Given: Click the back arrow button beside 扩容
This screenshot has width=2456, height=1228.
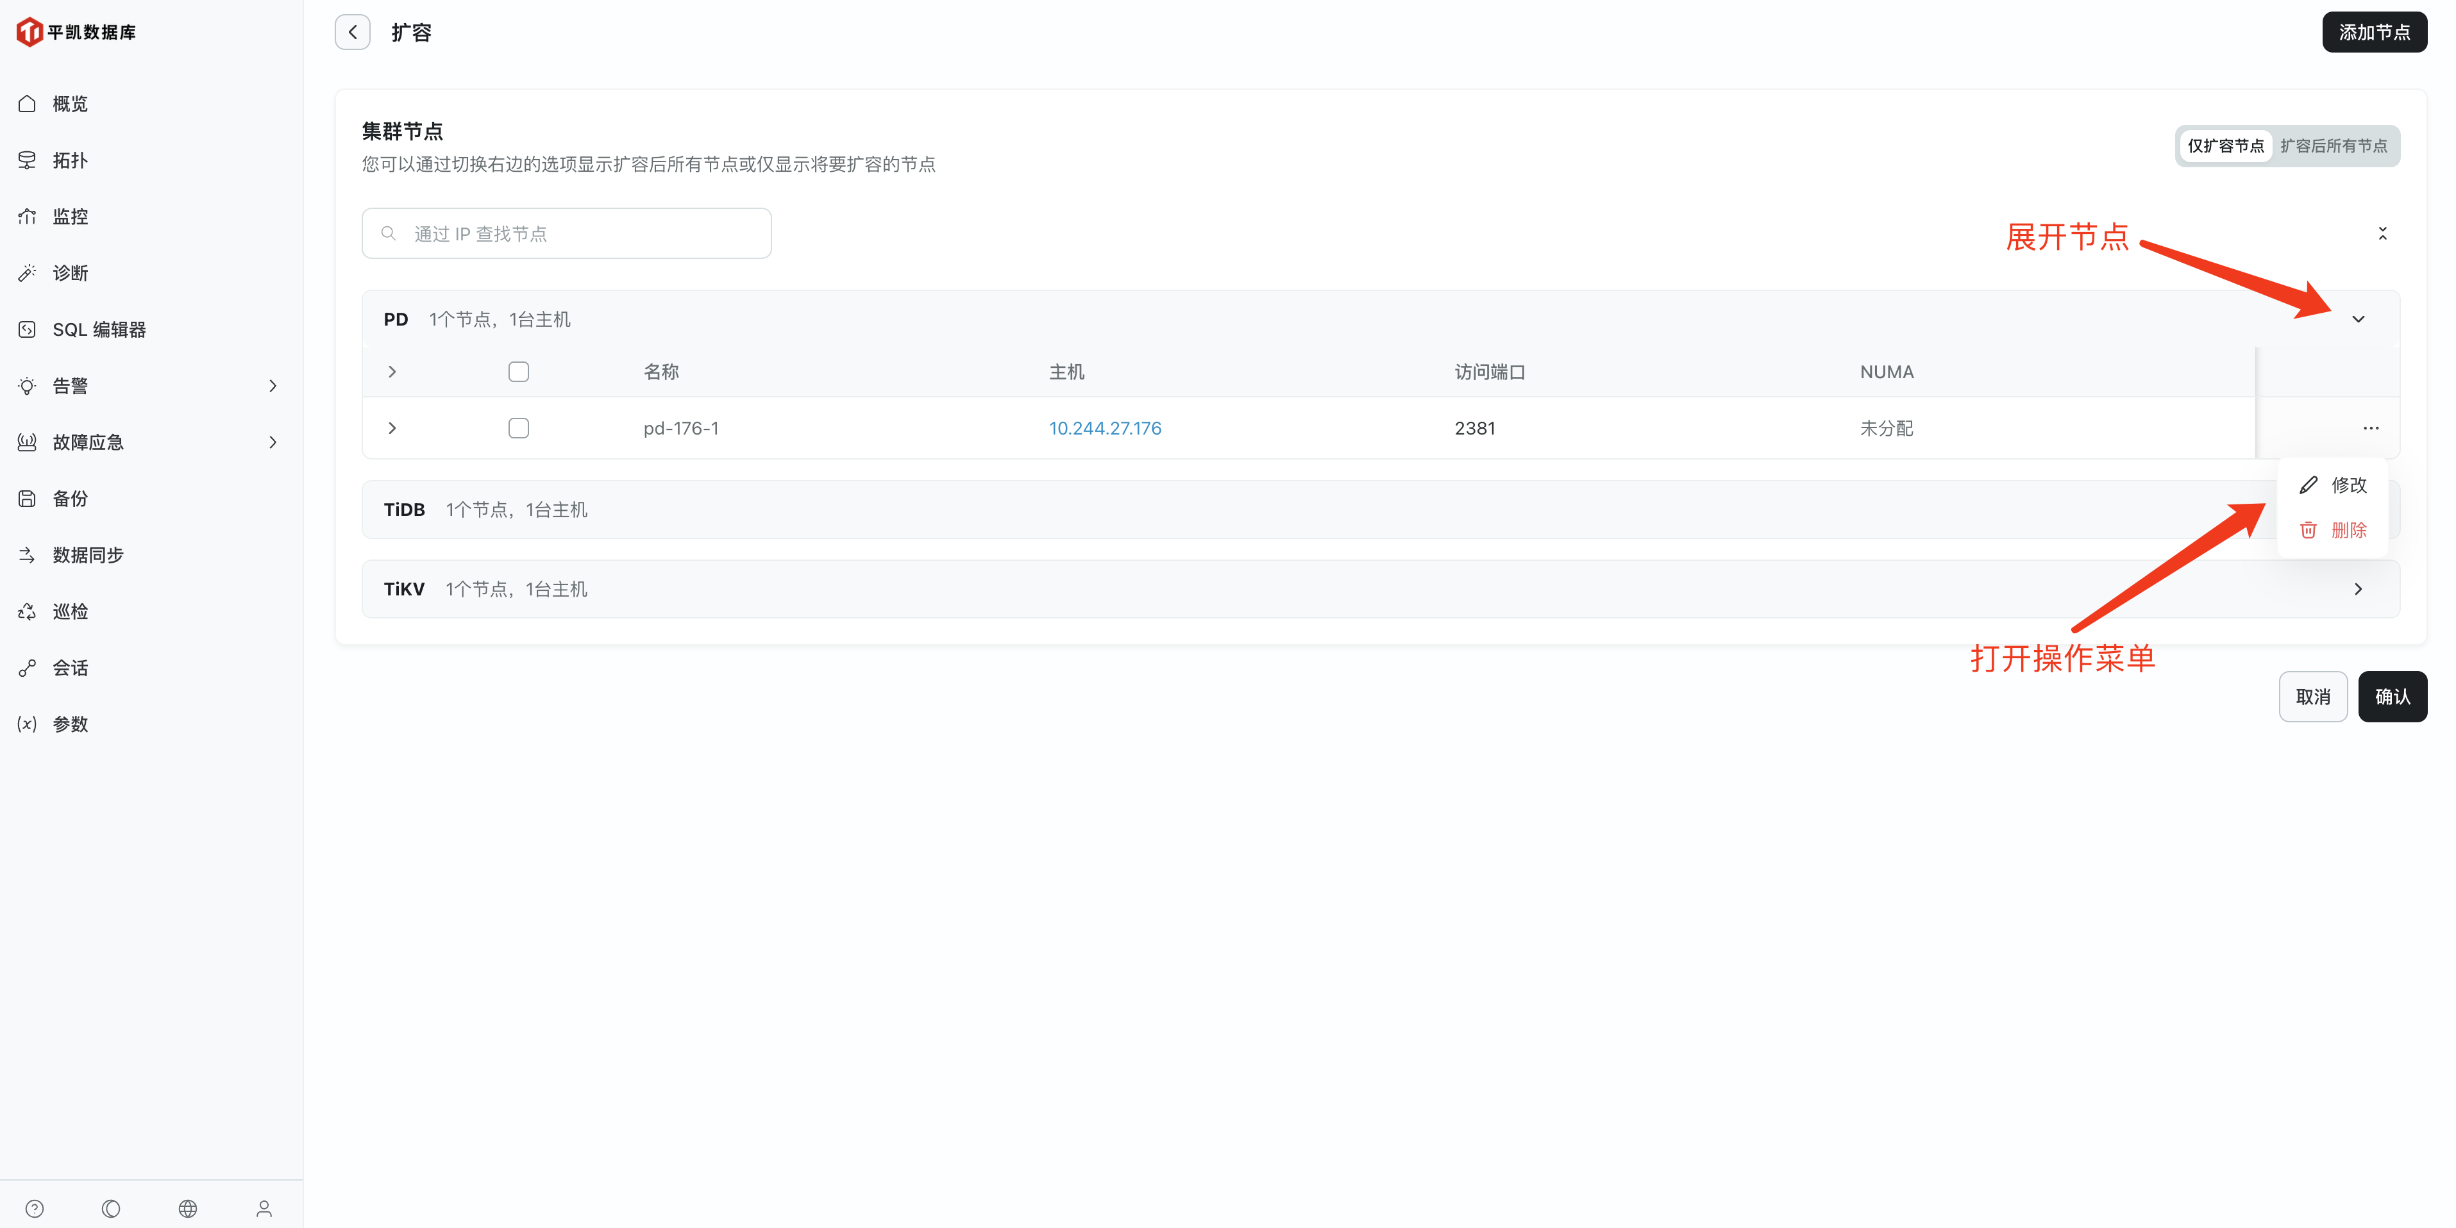Looking at the screenshot, I should pyautogui.click(x=352, y=33).
